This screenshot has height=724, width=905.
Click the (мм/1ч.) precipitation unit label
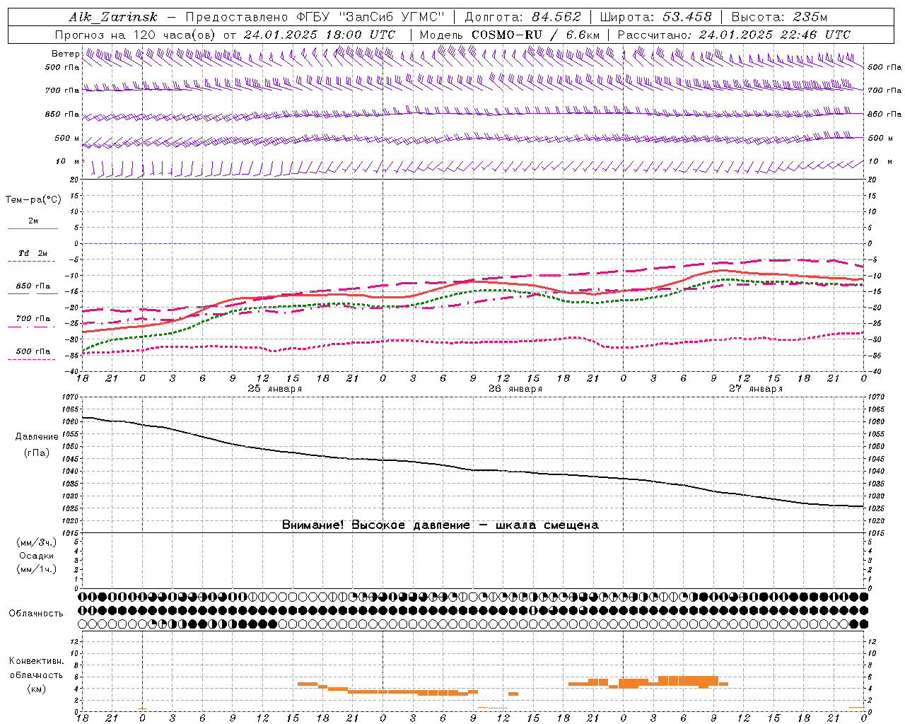37,569
